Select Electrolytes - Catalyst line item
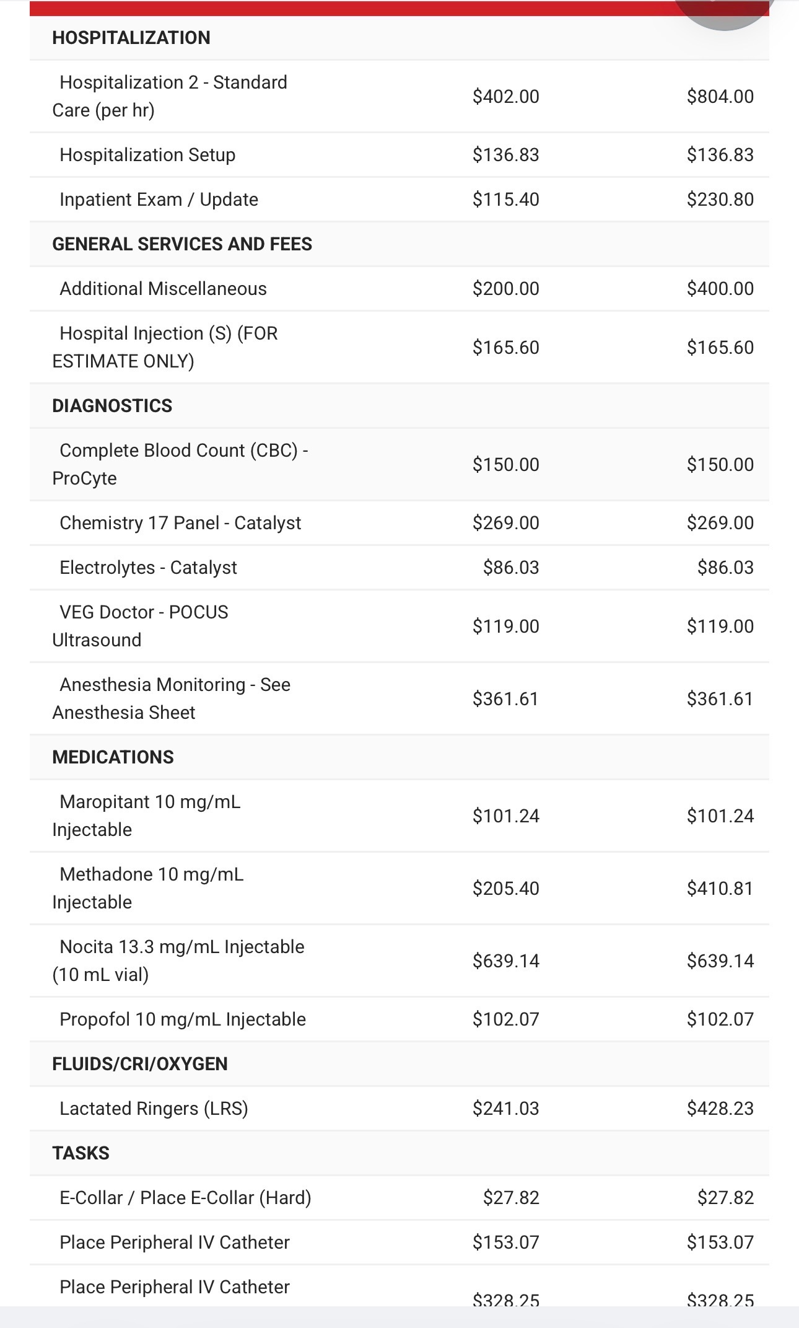Viewport: 799px width, 1328px height. tap(148, 568)
